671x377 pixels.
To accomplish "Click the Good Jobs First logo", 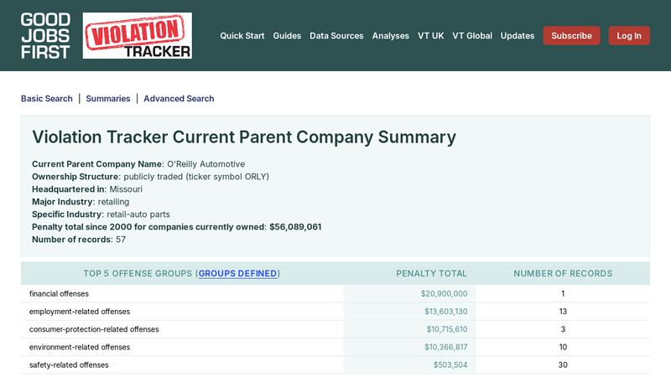I will pos(45,35).
